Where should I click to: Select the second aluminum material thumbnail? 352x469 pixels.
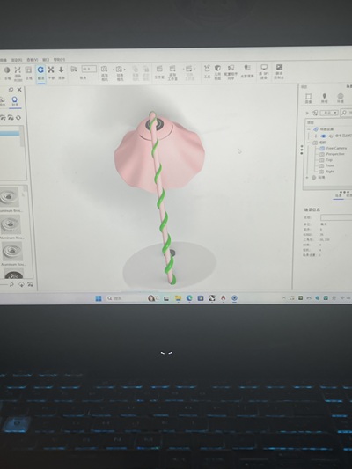11,224
